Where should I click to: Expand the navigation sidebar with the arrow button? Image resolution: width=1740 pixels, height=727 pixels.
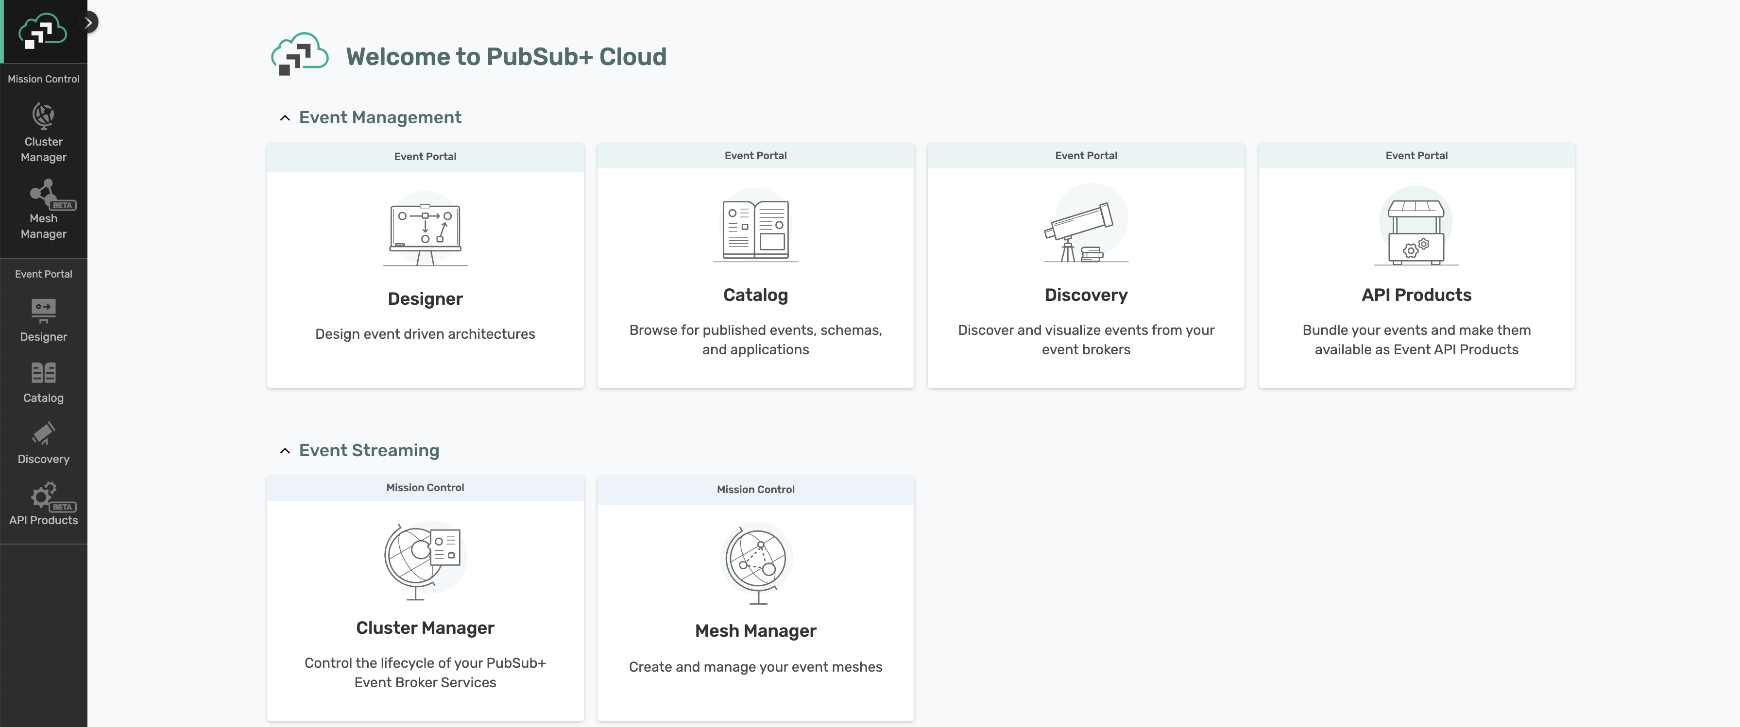pyautogui.click(x=88, y=22)
